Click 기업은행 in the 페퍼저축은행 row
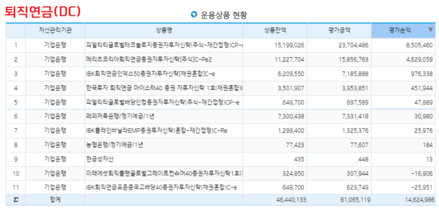The width and height of the screenshot is (439, 209). click(55, 116)
